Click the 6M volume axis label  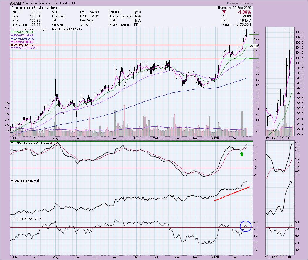(7, 103)
